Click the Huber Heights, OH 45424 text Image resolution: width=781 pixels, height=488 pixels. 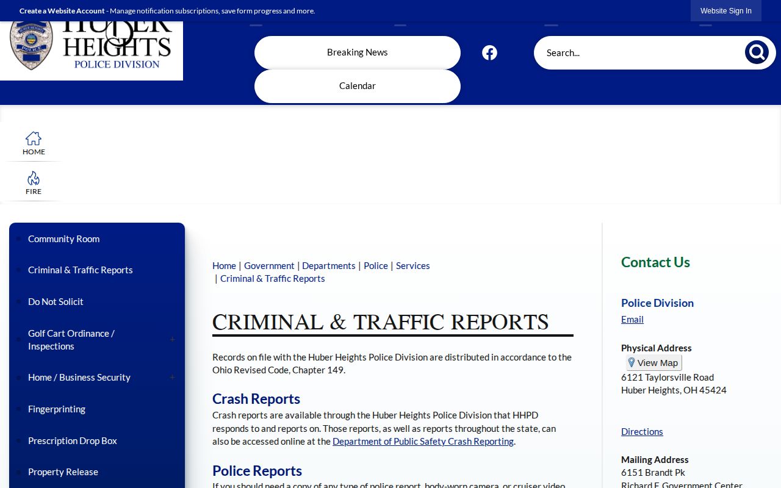point(674,390)
